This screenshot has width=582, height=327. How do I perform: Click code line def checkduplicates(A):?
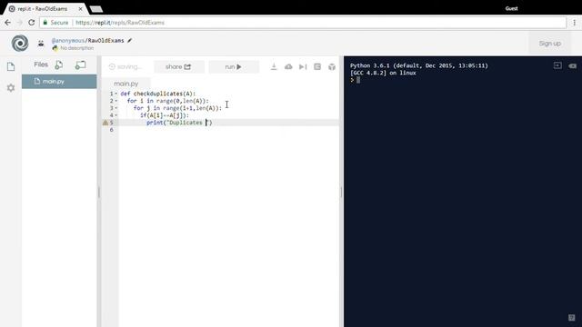[x=157, y=94]
